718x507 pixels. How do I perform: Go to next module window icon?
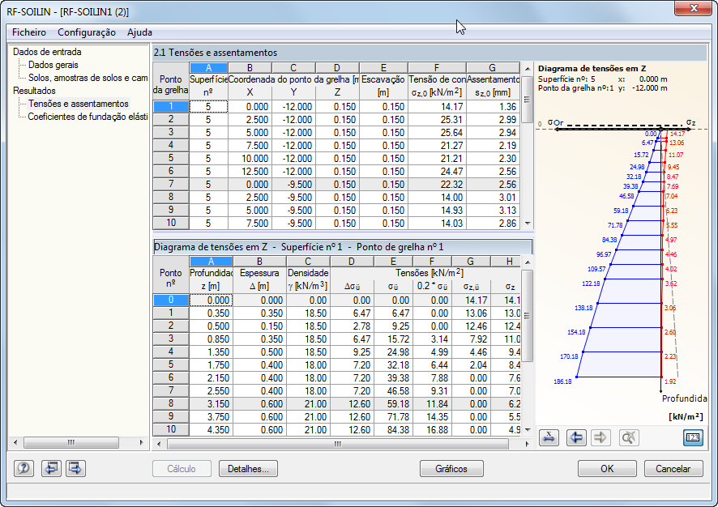[75, 468]
